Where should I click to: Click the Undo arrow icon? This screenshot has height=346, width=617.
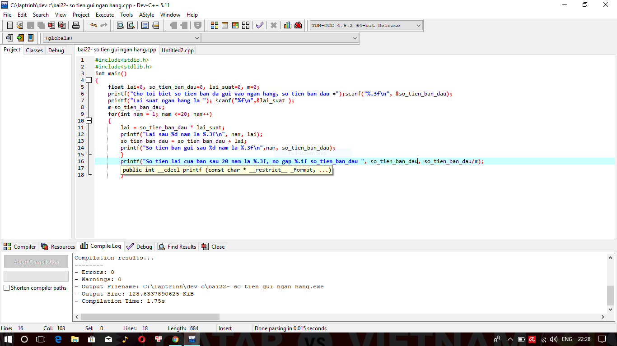click(x=93, y=25)
